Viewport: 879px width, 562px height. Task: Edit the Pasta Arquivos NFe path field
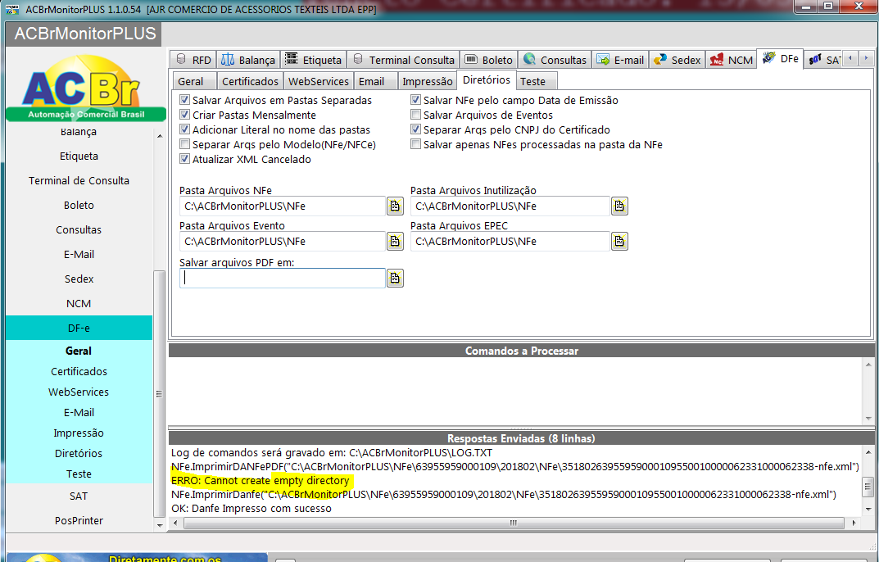coord(282,206)
